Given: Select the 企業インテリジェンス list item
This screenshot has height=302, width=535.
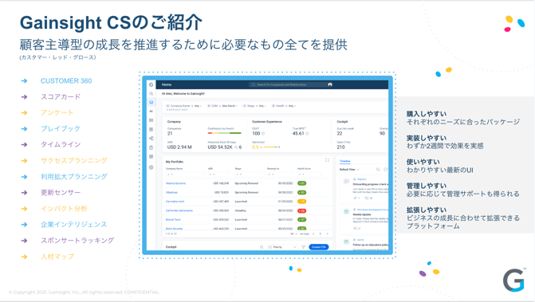Looking at the screenshot, I should pyautogui.click(x=73, y=225).
